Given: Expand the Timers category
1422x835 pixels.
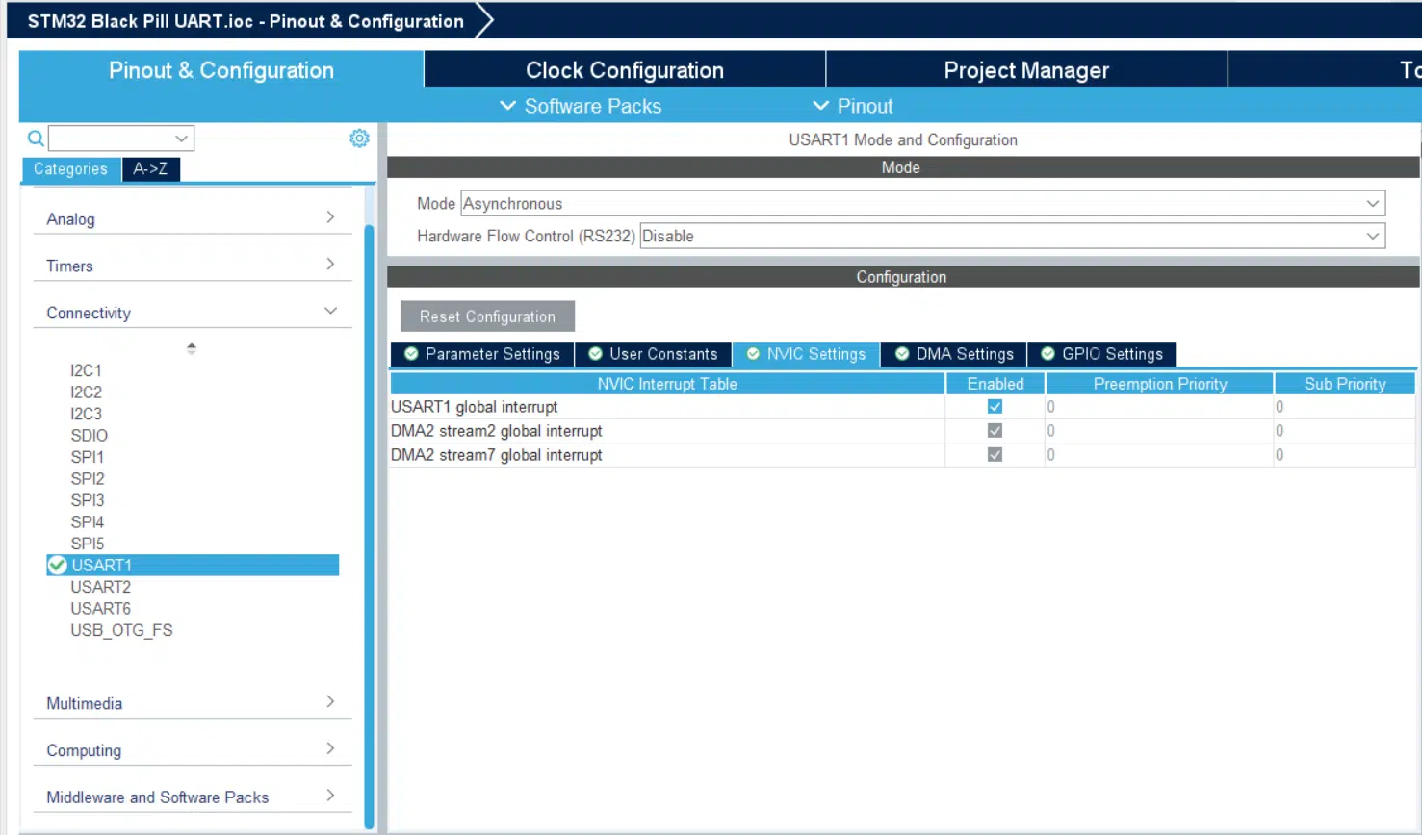Looking at the screenshot, I should click(x=193, y=266).
